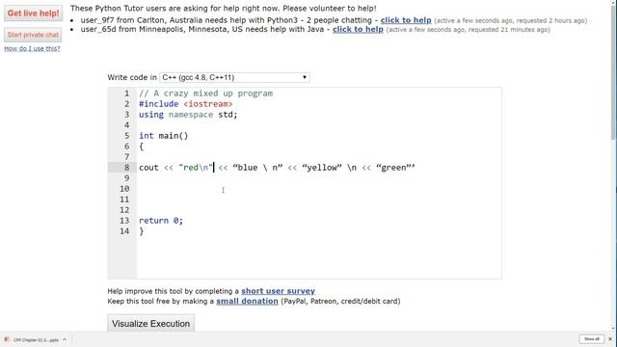Click the cout keyword on line 8
The image size is (617, 347).
pyautogui.click(x=148, y=167)
